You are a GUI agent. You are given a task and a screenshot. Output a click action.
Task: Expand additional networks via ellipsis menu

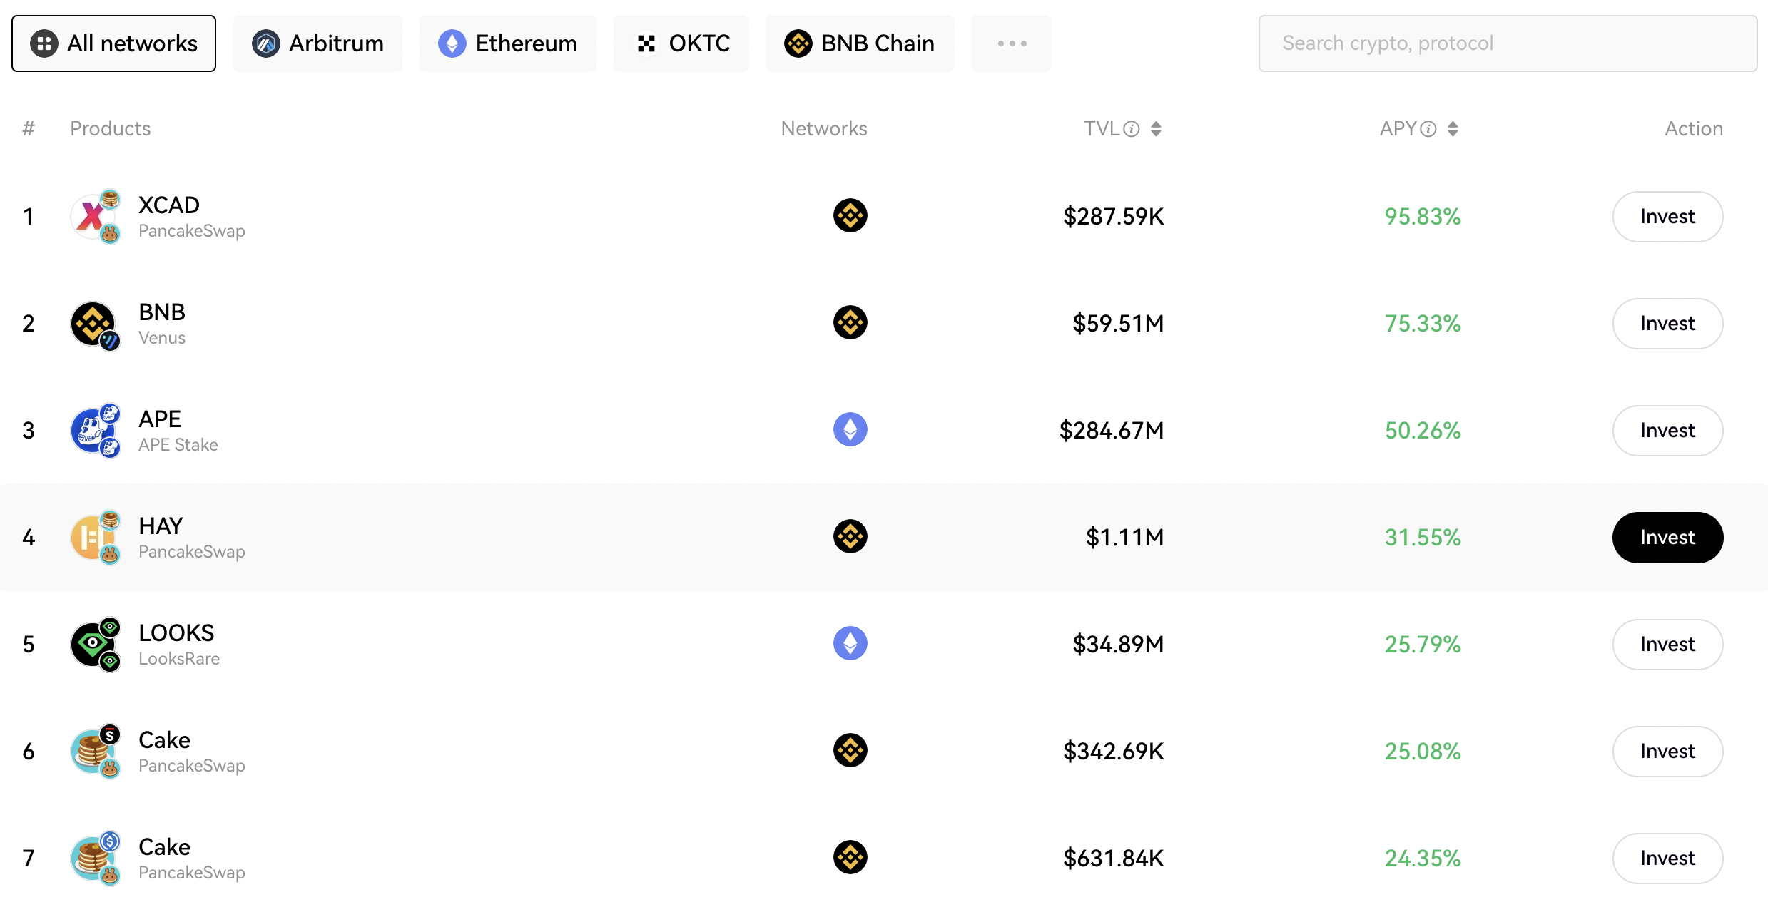(x=1011, y=43)
